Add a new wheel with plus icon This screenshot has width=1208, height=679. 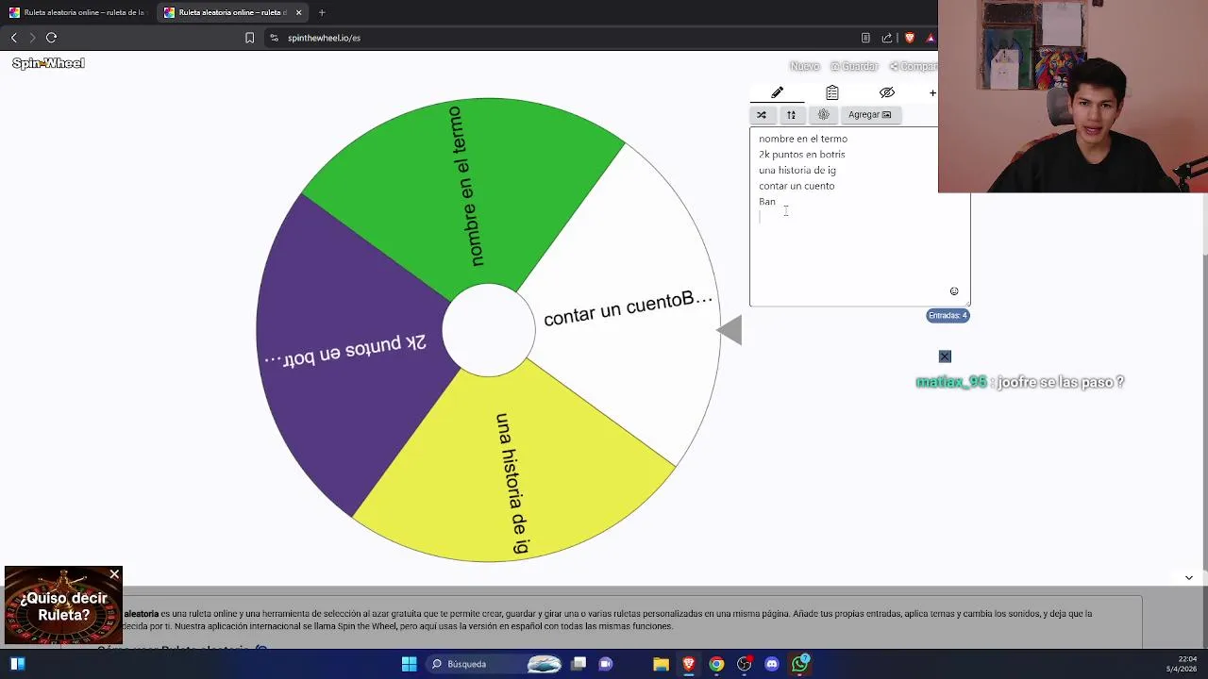tap(932, 92)
